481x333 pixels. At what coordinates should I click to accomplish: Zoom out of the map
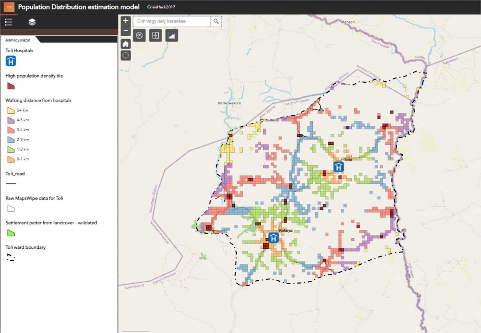(125, 31)
